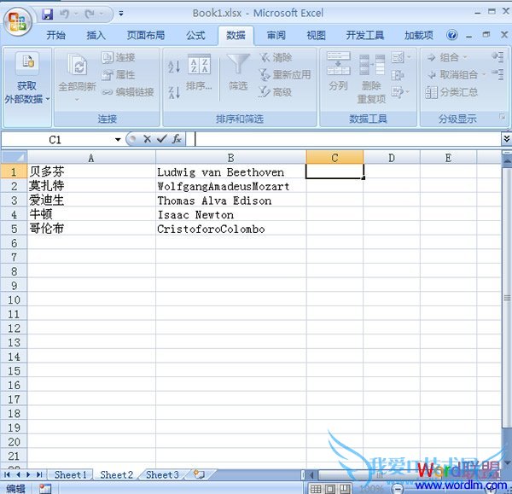Image resolution: width=512 pixels, height=494 pixels.
Task: Save the workbook with the floppy icon
Action: pos(47,14)
